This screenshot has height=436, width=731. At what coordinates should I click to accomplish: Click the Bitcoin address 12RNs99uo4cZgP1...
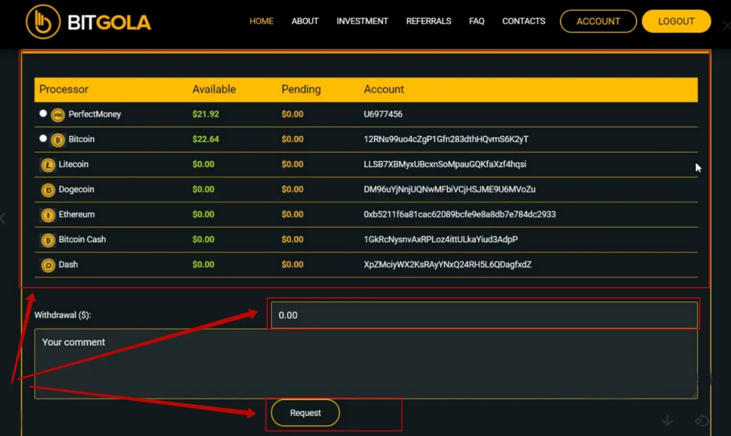[446, 139]
